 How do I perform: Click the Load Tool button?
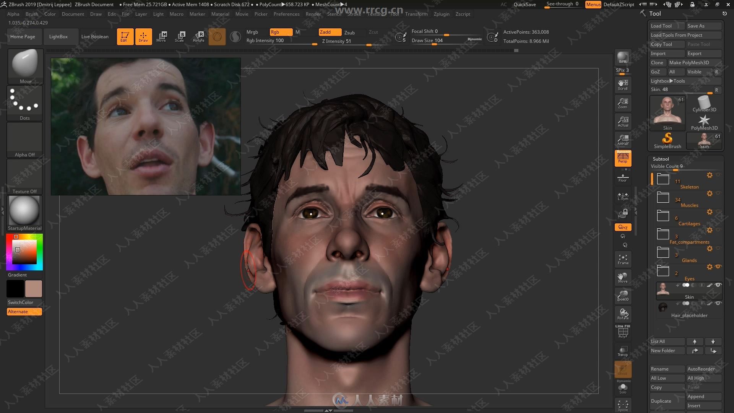(x=667, y=26)
